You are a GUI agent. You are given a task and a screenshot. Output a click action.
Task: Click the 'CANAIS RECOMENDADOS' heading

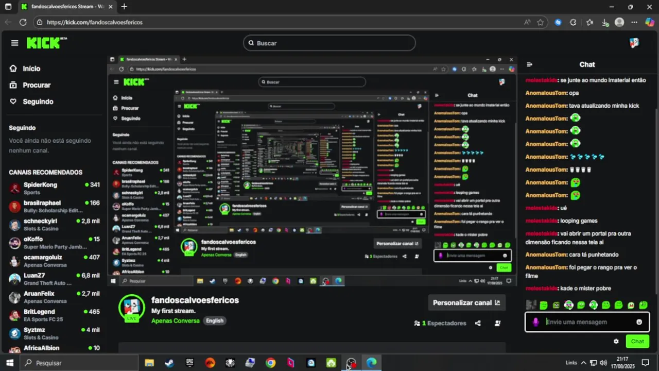tap(45, 172)
